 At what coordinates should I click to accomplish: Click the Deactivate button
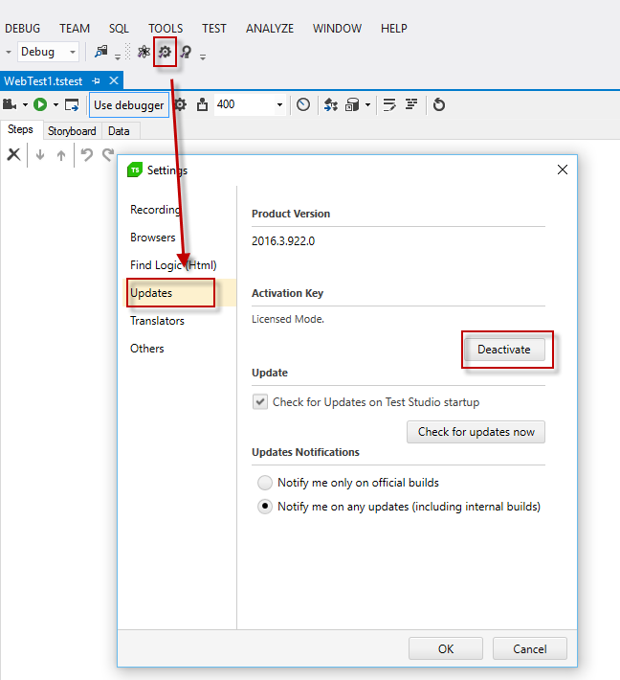point(504,350)
